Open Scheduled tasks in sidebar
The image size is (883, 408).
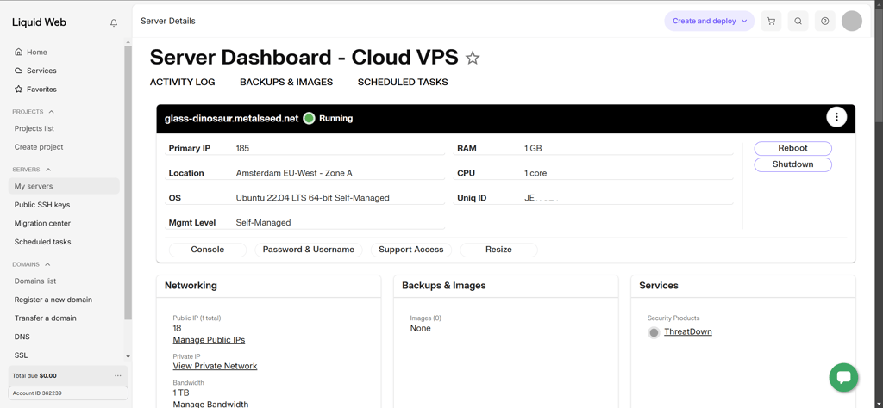(x=43, y=242)
